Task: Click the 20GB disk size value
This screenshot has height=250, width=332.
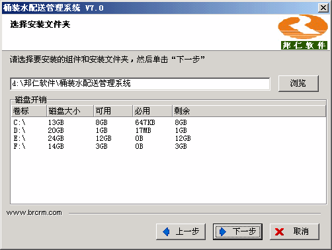Action: pyautogui.click(x=56, y=130)
